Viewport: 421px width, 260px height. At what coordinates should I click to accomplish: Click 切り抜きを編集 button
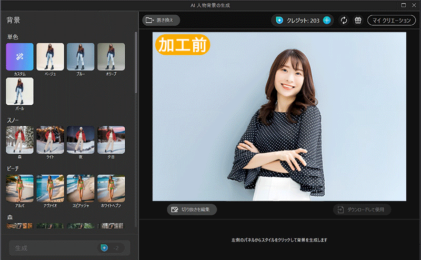coord(192,209)
